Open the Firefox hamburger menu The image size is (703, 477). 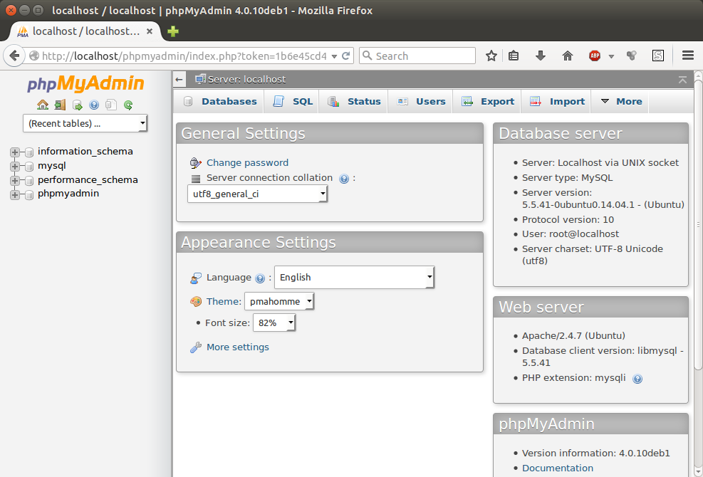pos(688,56)
